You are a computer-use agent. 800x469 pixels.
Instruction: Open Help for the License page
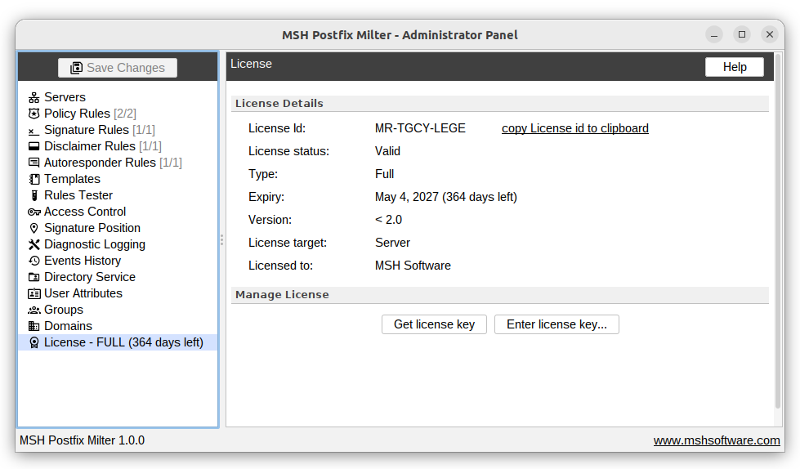click(x=735, y=67)
